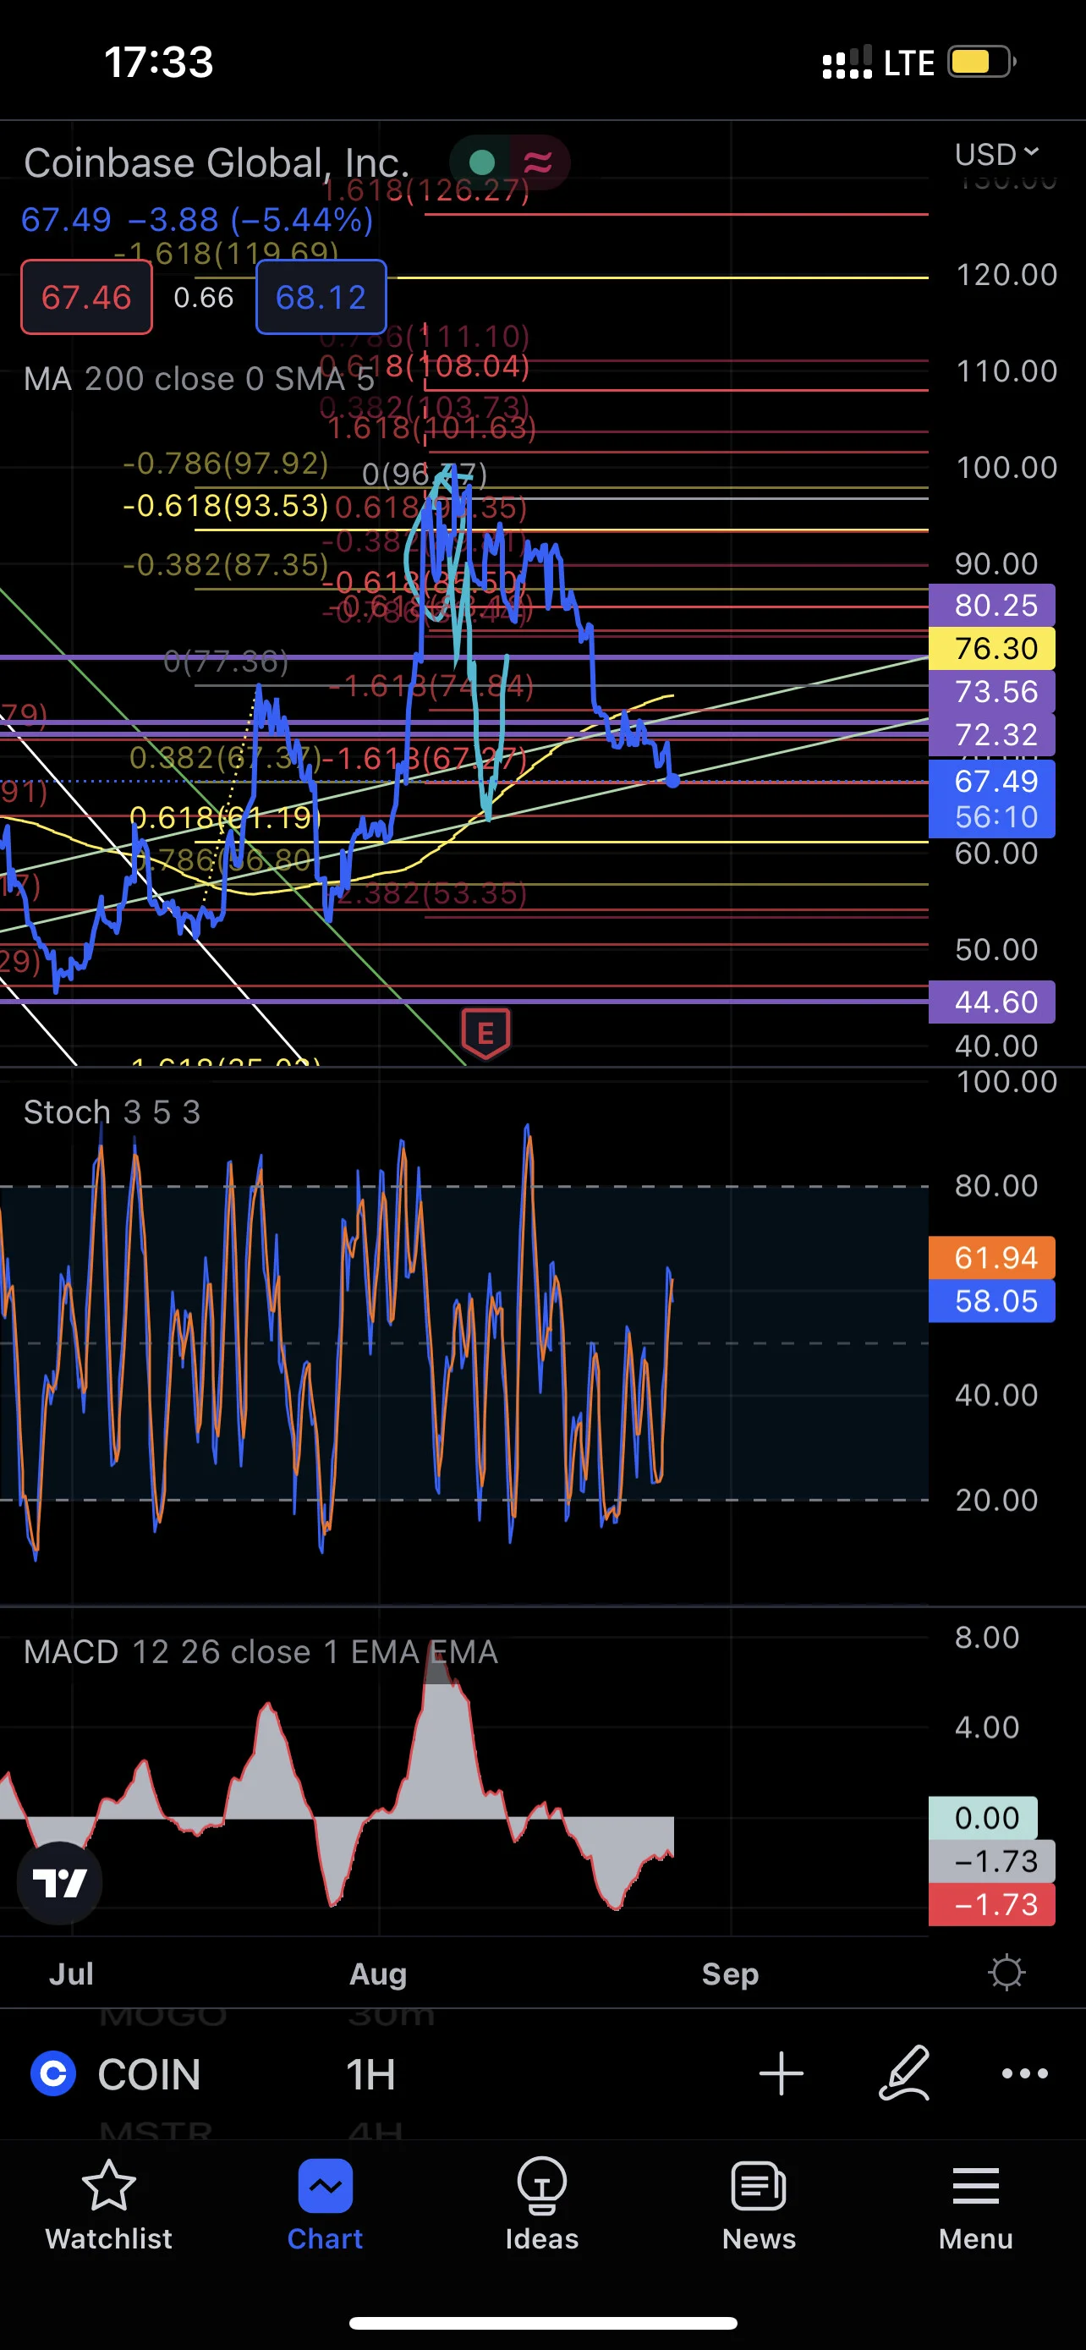Tap the -0.618(93.53) Fibonacci label
This screenshot has height=2350, width=1086.
225,505
